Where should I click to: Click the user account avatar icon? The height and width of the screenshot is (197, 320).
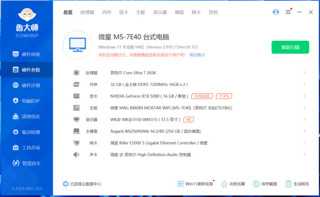coord(276,12)
